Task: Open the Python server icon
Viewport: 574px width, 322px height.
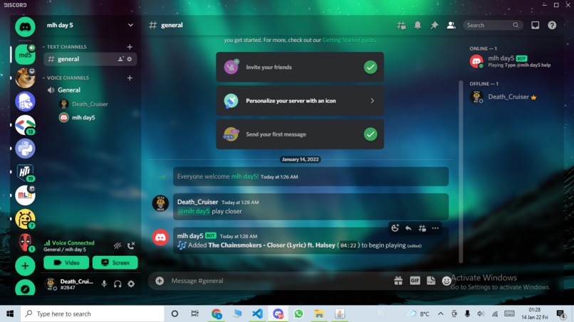Action: [x=25, y=149]
